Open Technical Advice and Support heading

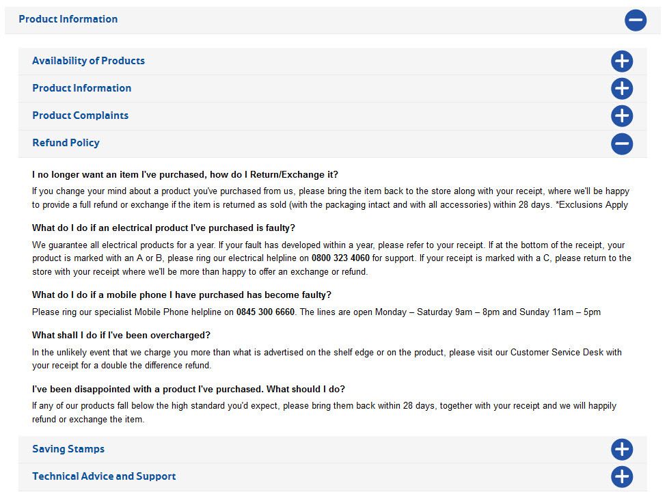point(104,476)
